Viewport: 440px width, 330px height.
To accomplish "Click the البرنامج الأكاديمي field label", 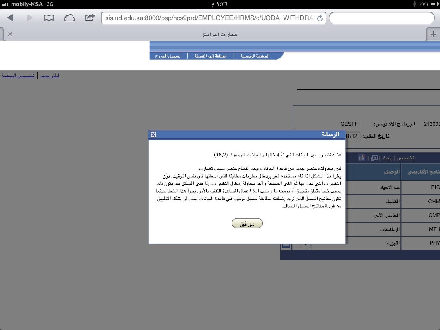I will 394,124.
